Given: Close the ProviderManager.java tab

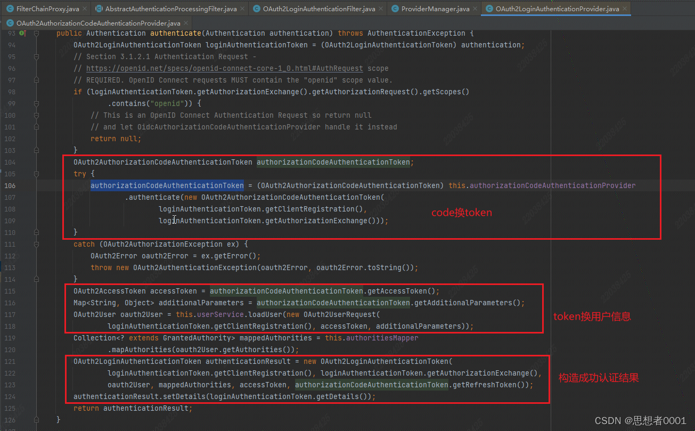Looking at the screenshot, I should point(475,9).
